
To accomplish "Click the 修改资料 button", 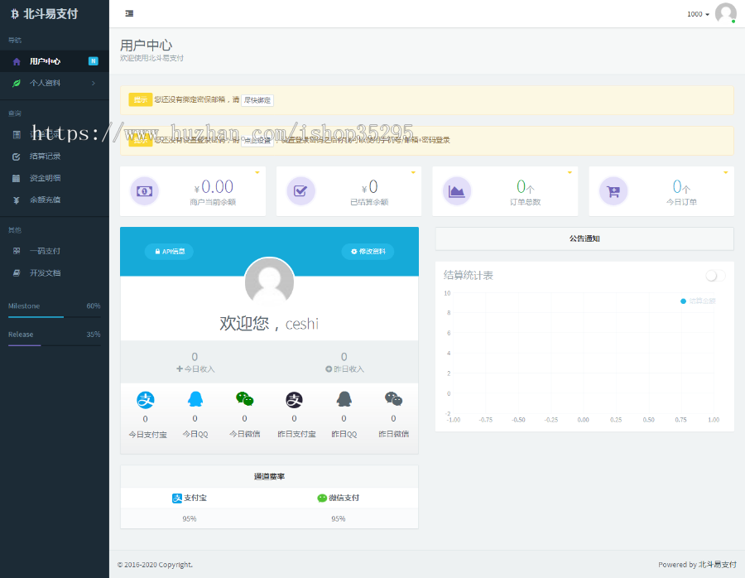I will (x=368, y=251).
